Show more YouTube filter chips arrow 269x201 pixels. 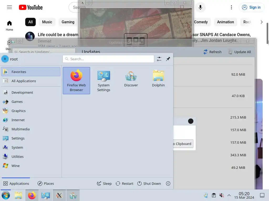click(x=261, y=22)
